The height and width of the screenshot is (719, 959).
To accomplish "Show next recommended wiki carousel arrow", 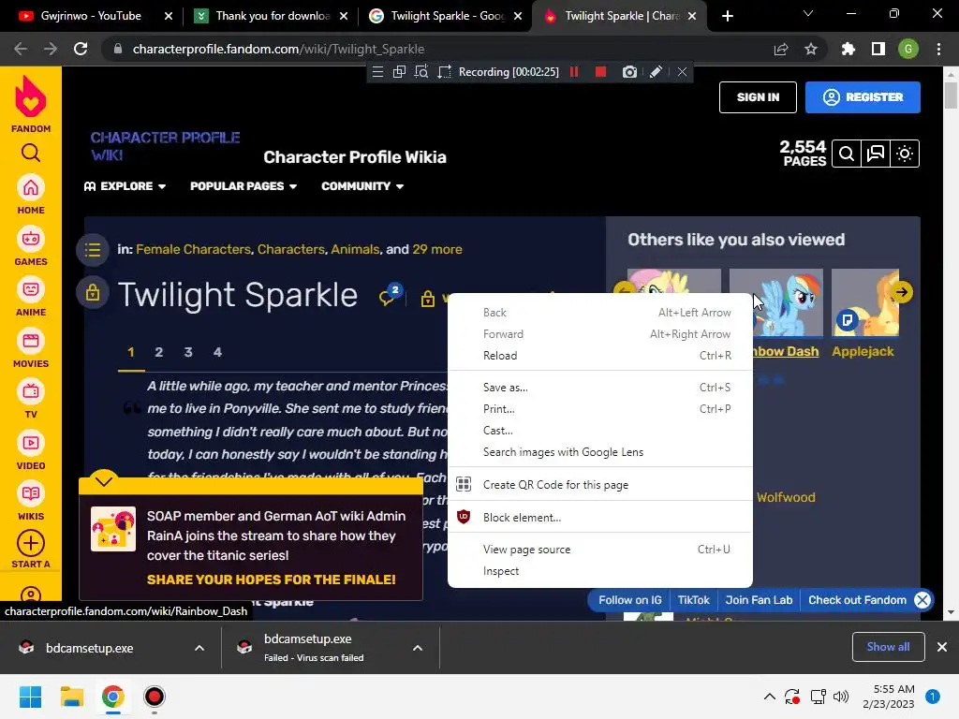I will [x=902, y=292].
